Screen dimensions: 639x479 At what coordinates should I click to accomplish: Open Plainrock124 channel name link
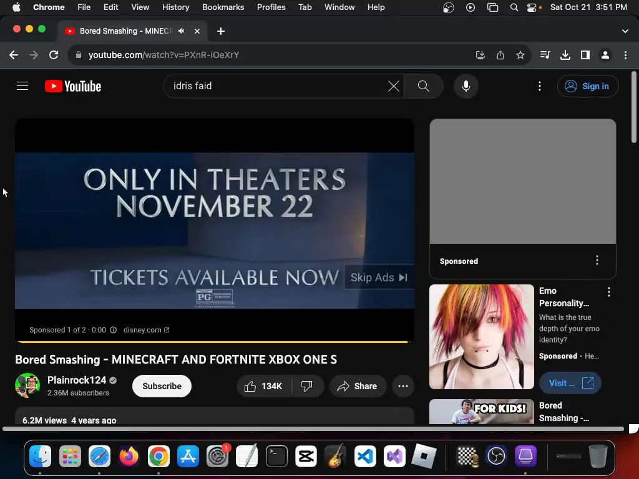click(77, 380)
